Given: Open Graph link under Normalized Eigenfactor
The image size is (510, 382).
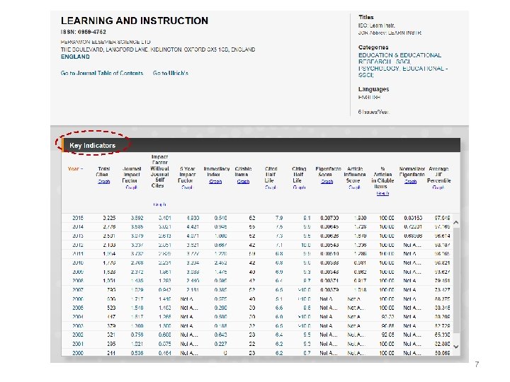Looking at the screenshot, I should pyautogui.click(x=410, y=182).
